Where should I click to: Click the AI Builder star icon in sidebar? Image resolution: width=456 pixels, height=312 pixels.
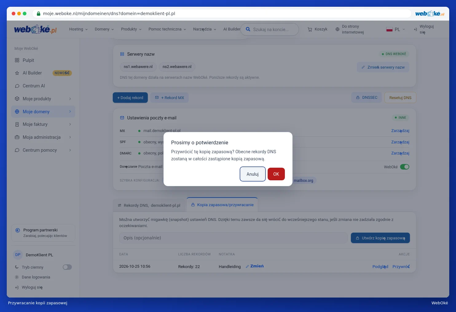(x=17, y=73)
